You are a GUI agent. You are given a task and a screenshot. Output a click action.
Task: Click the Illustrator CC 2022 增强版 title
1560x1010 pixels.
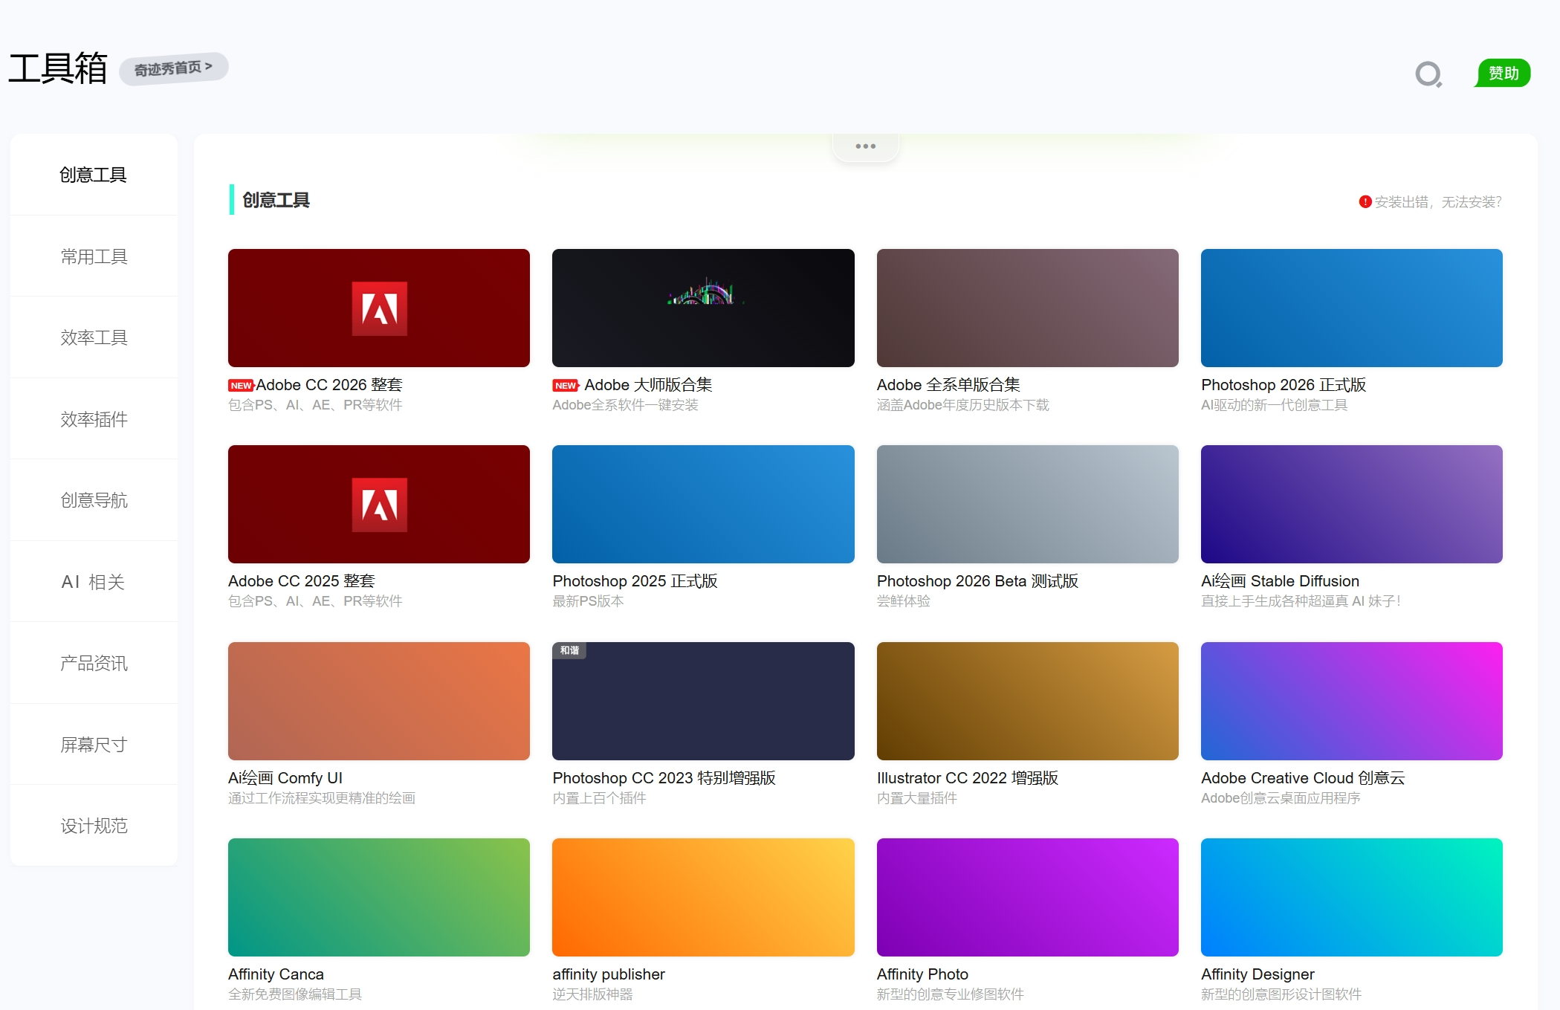[x=968, y=778]
